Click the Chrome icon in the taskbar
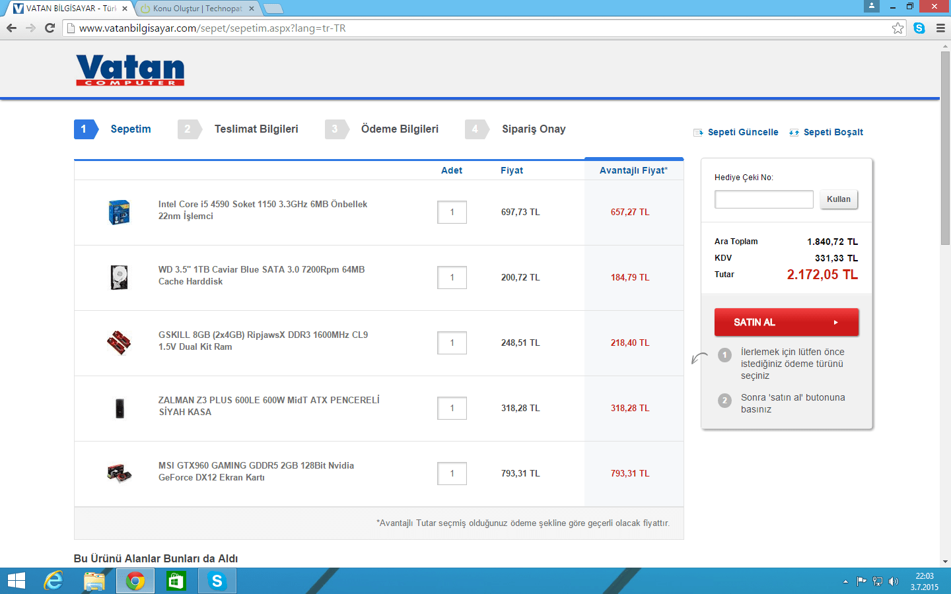Screen dimensions: 951x594 (135, 581)
